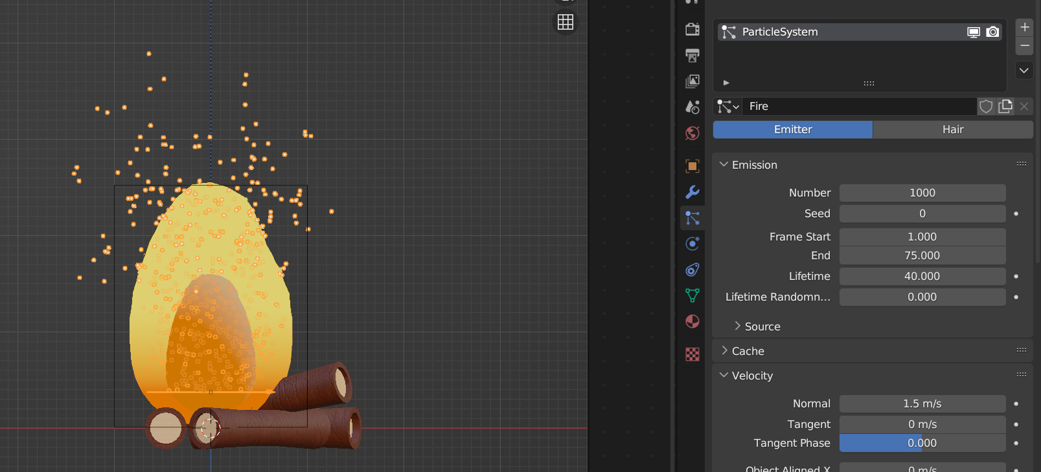Image resolution: width=1041 pixels, height=472 pixels.
Task: Animate the Seed property dot
Action: (1016, 213)
